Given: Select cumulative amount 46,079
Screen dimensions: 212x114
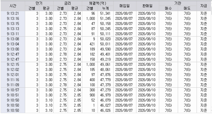Looking at the screenshot, I should tap(105, 100).
